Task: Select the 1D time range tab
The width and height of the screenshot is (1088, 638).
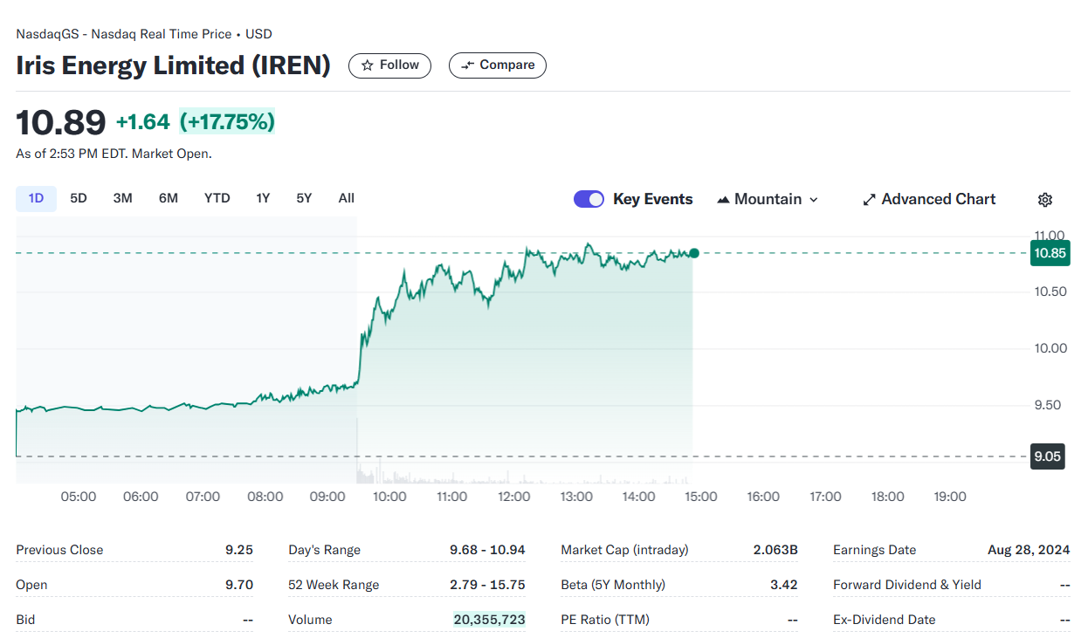Action: click(x=36, y=198)
